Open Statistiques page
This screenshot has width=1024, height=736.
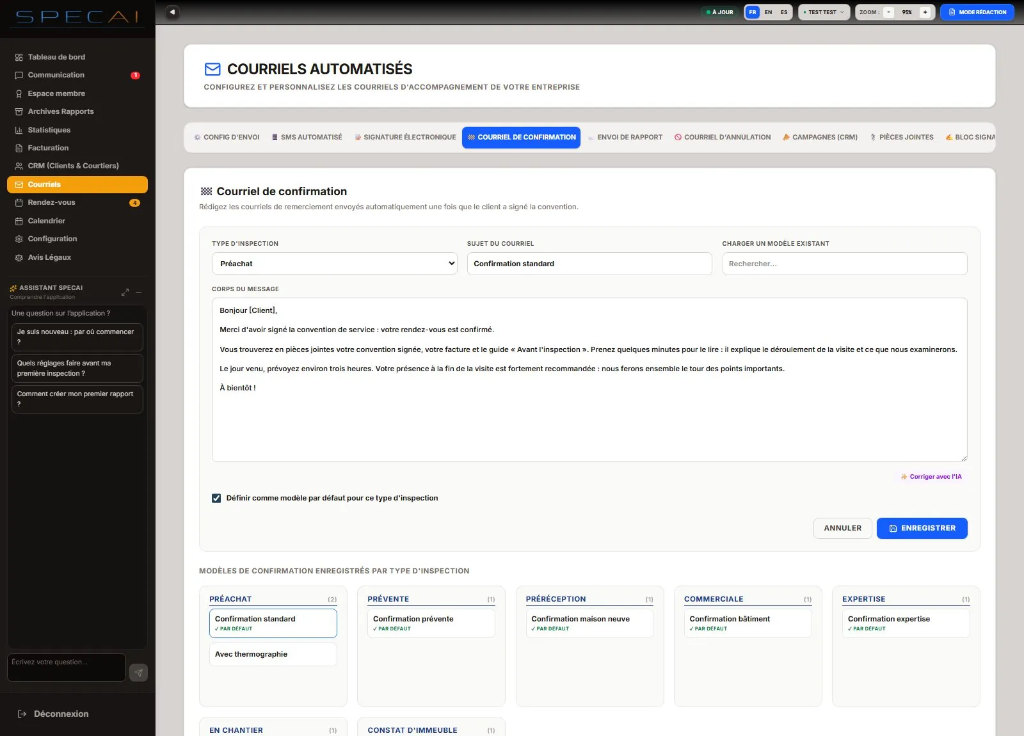click(77, 130)
